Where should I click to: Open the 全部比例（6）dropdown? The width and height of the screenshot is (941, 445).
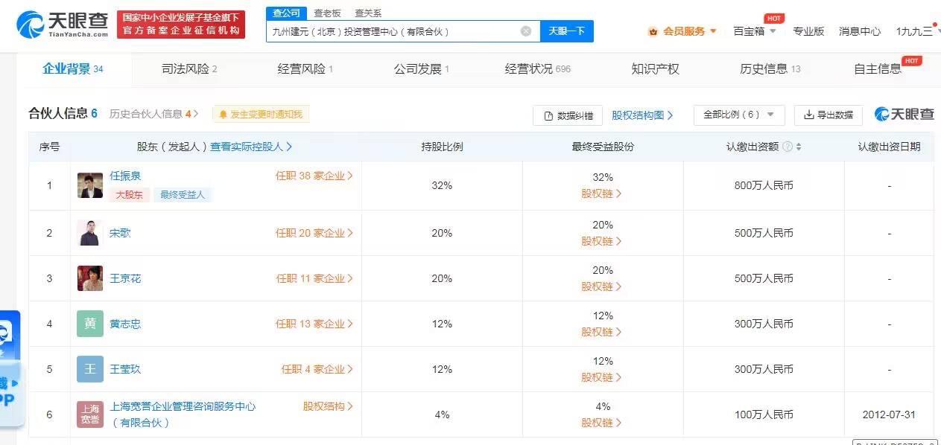coord(739,115)
